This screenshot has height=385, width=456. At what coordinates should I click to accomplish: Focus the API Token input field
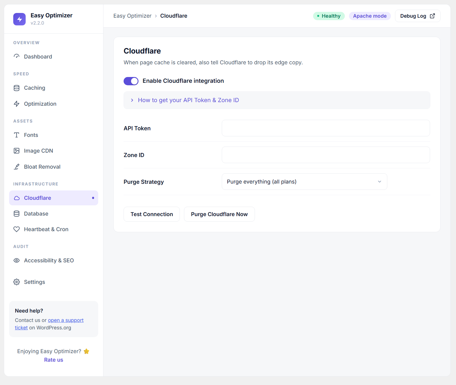pyautogui.click(x=326, y=128)
